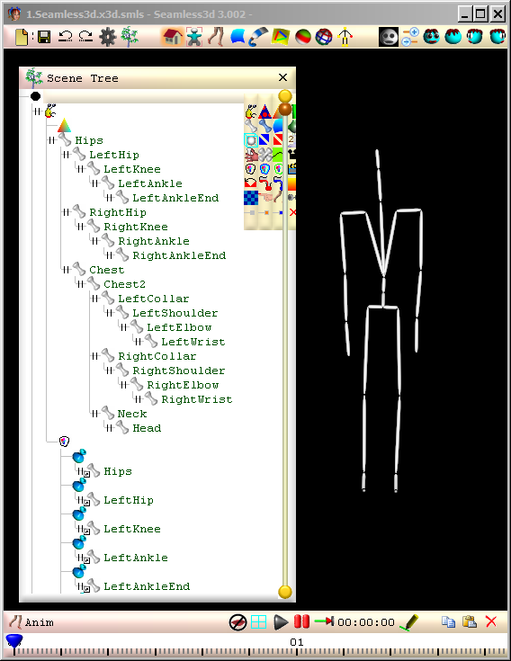The image size is (511, 661).
Task: Click the green arrow jump-to-end control
Action: [324, 621]
